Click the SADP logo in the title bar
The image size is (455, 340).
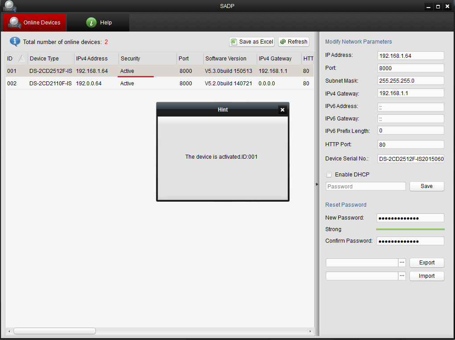[x=9, y=6]
